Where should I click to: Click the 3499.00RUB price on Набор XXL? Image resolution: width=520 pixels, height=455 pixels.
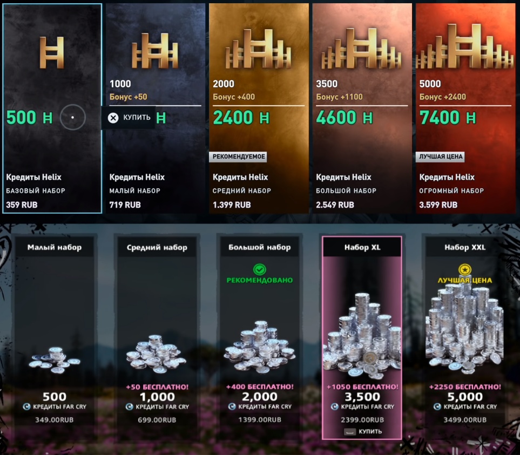tap(465, 420)
